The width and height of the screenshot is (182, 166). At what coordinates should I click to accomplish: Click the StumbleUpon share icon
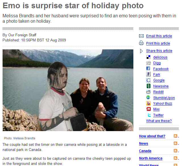point(148,97)
